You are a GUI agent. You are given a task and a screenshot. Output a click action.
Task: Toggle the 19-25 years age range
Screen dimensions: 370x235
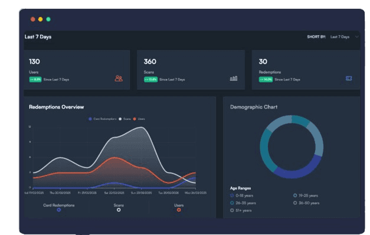[x=306, y=195]
